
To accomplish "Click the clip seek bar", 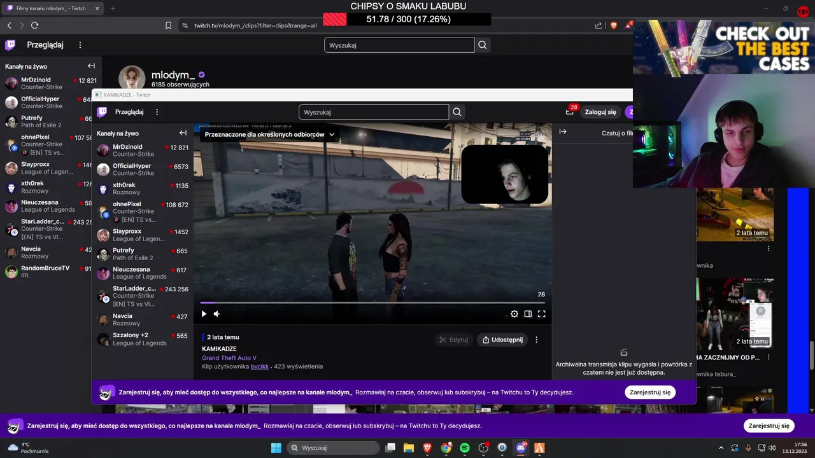I will coord(372,303).
